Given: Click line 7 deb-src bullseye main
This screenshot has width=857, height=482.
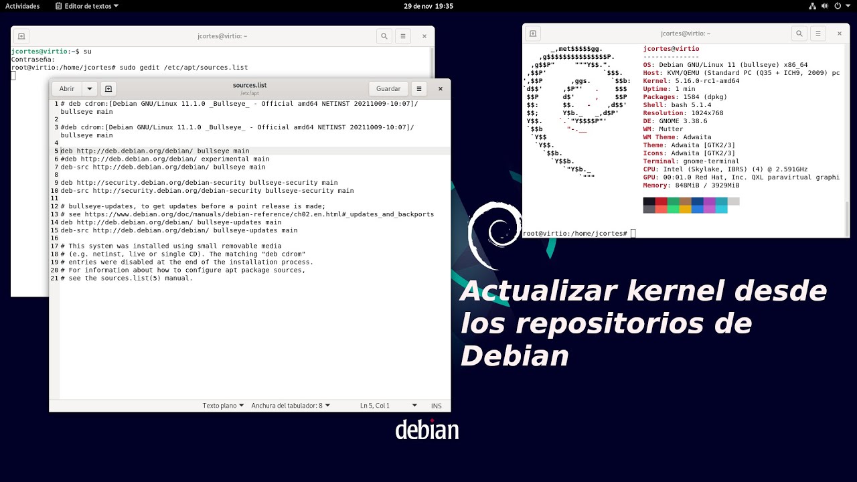Looking at the screenshot, I should (163, 167).
